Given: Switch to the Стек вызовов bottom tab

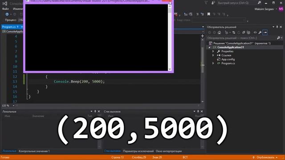Looking at the screenshot, I should (112, 151).
